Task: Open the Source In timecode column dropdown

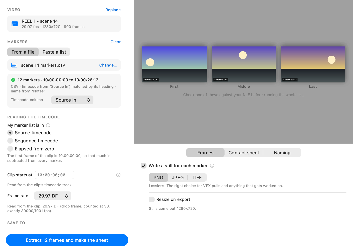Action: click(72, 100)
